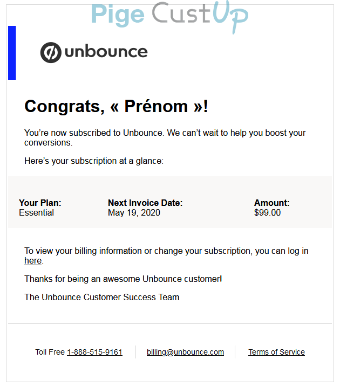Open the "here" billing login link
The width and height of the screenshot is (340, 387).
click(x=33, y=261)
